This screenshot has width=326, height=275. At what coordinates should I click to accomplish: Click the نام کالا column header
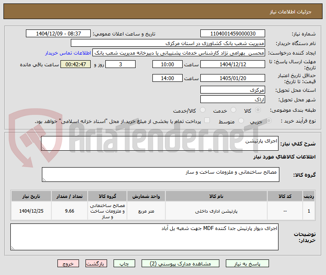216,196
